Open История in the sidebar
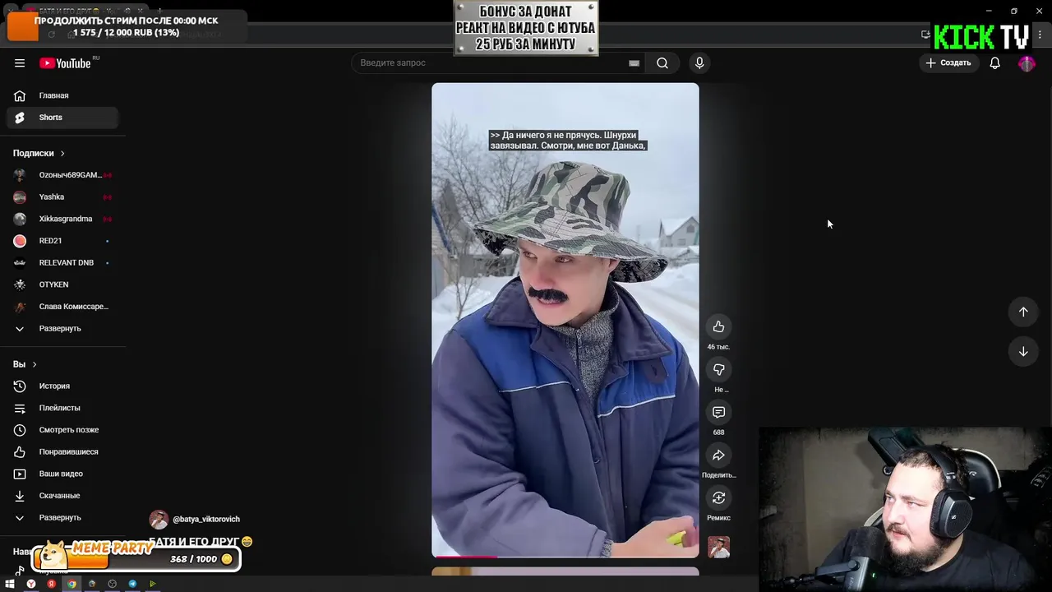The width and height of the screenshot is (1052, 592). (62, 386)
